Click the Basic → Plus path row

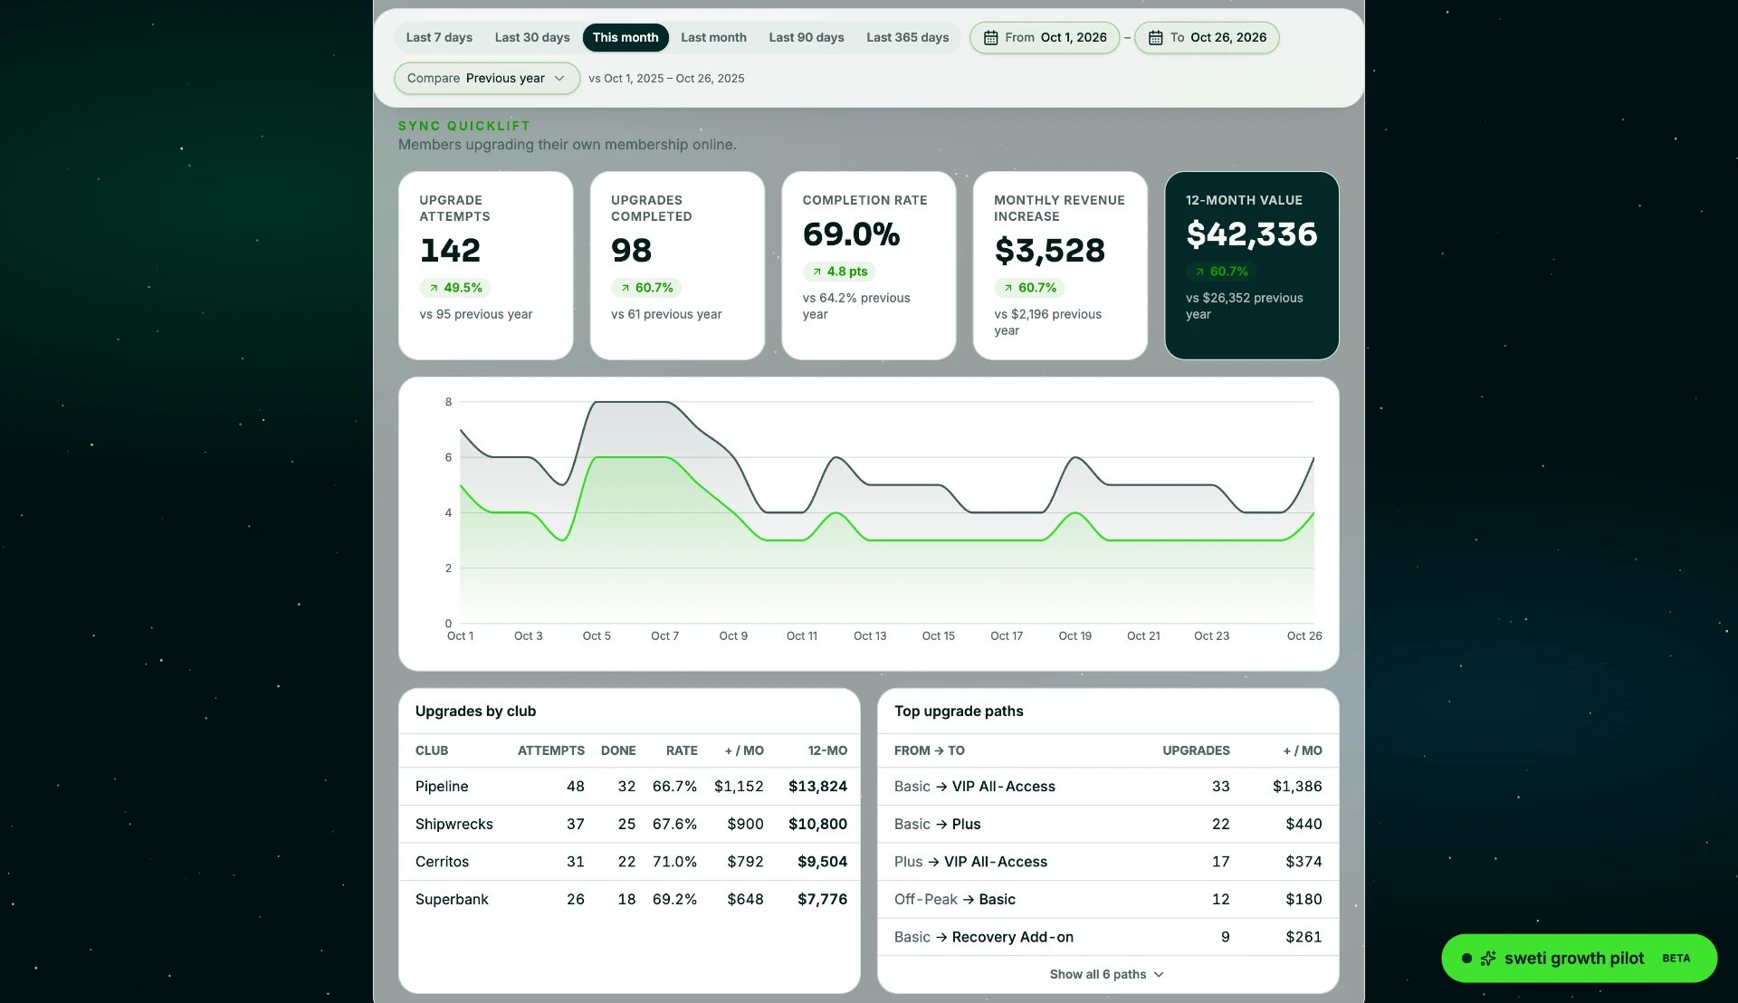pyautogui.click(x=1108, y=824)
